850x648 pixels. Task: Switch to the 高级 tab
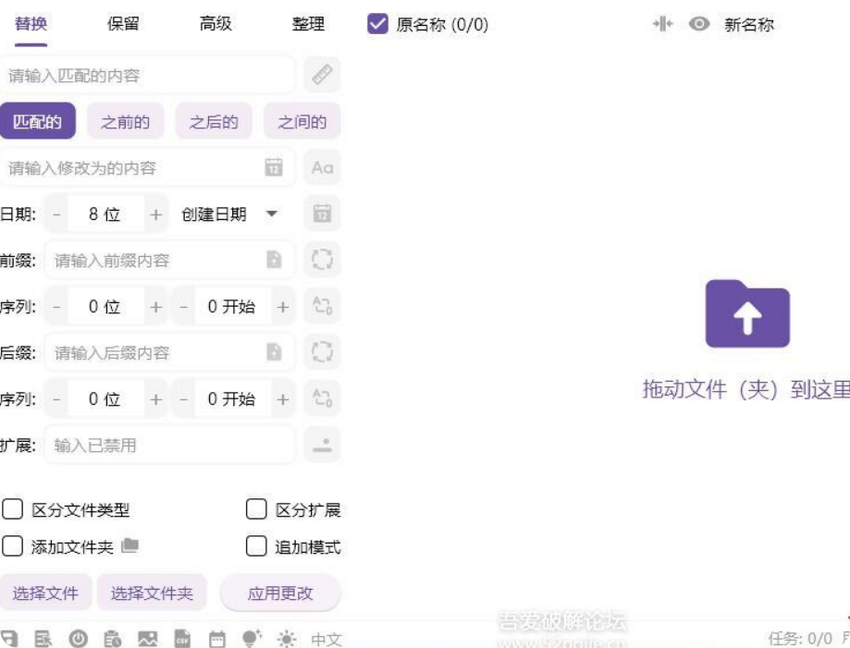pos(216,24)
